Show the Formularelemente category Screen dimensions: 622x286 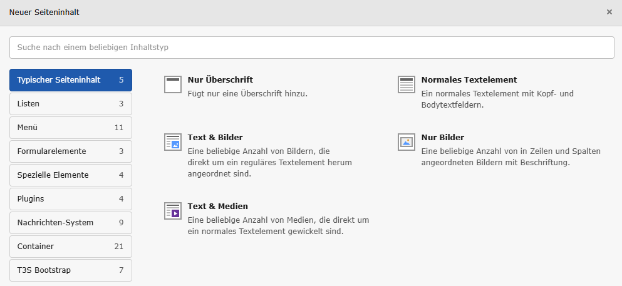tap(71, 151)
